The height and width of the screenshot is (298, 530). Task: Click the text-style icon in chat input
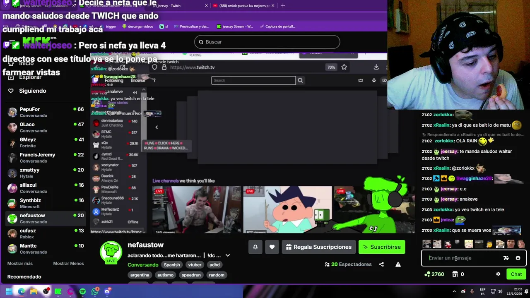tap(506, 258)
